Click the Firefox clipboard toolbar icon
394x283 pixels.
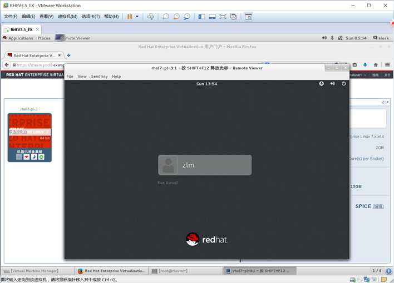click(x=354, y=65)
